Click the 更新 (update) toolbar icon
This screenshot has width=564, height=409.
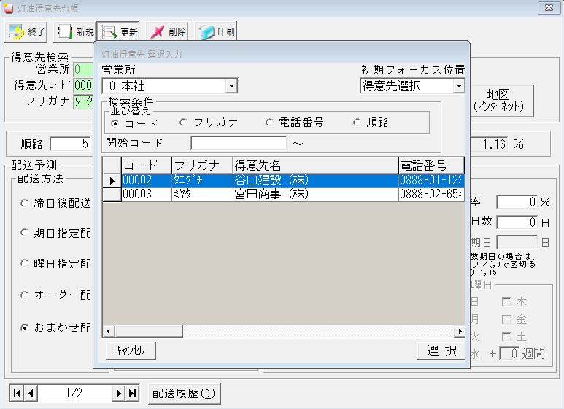(x=120, y=32)
